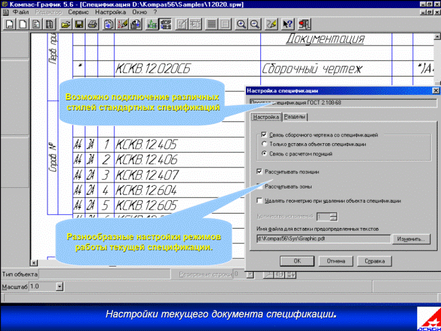441x331 pixels.
Task: Close the Настройка спецификации dialog
Action: coord(436,91)
